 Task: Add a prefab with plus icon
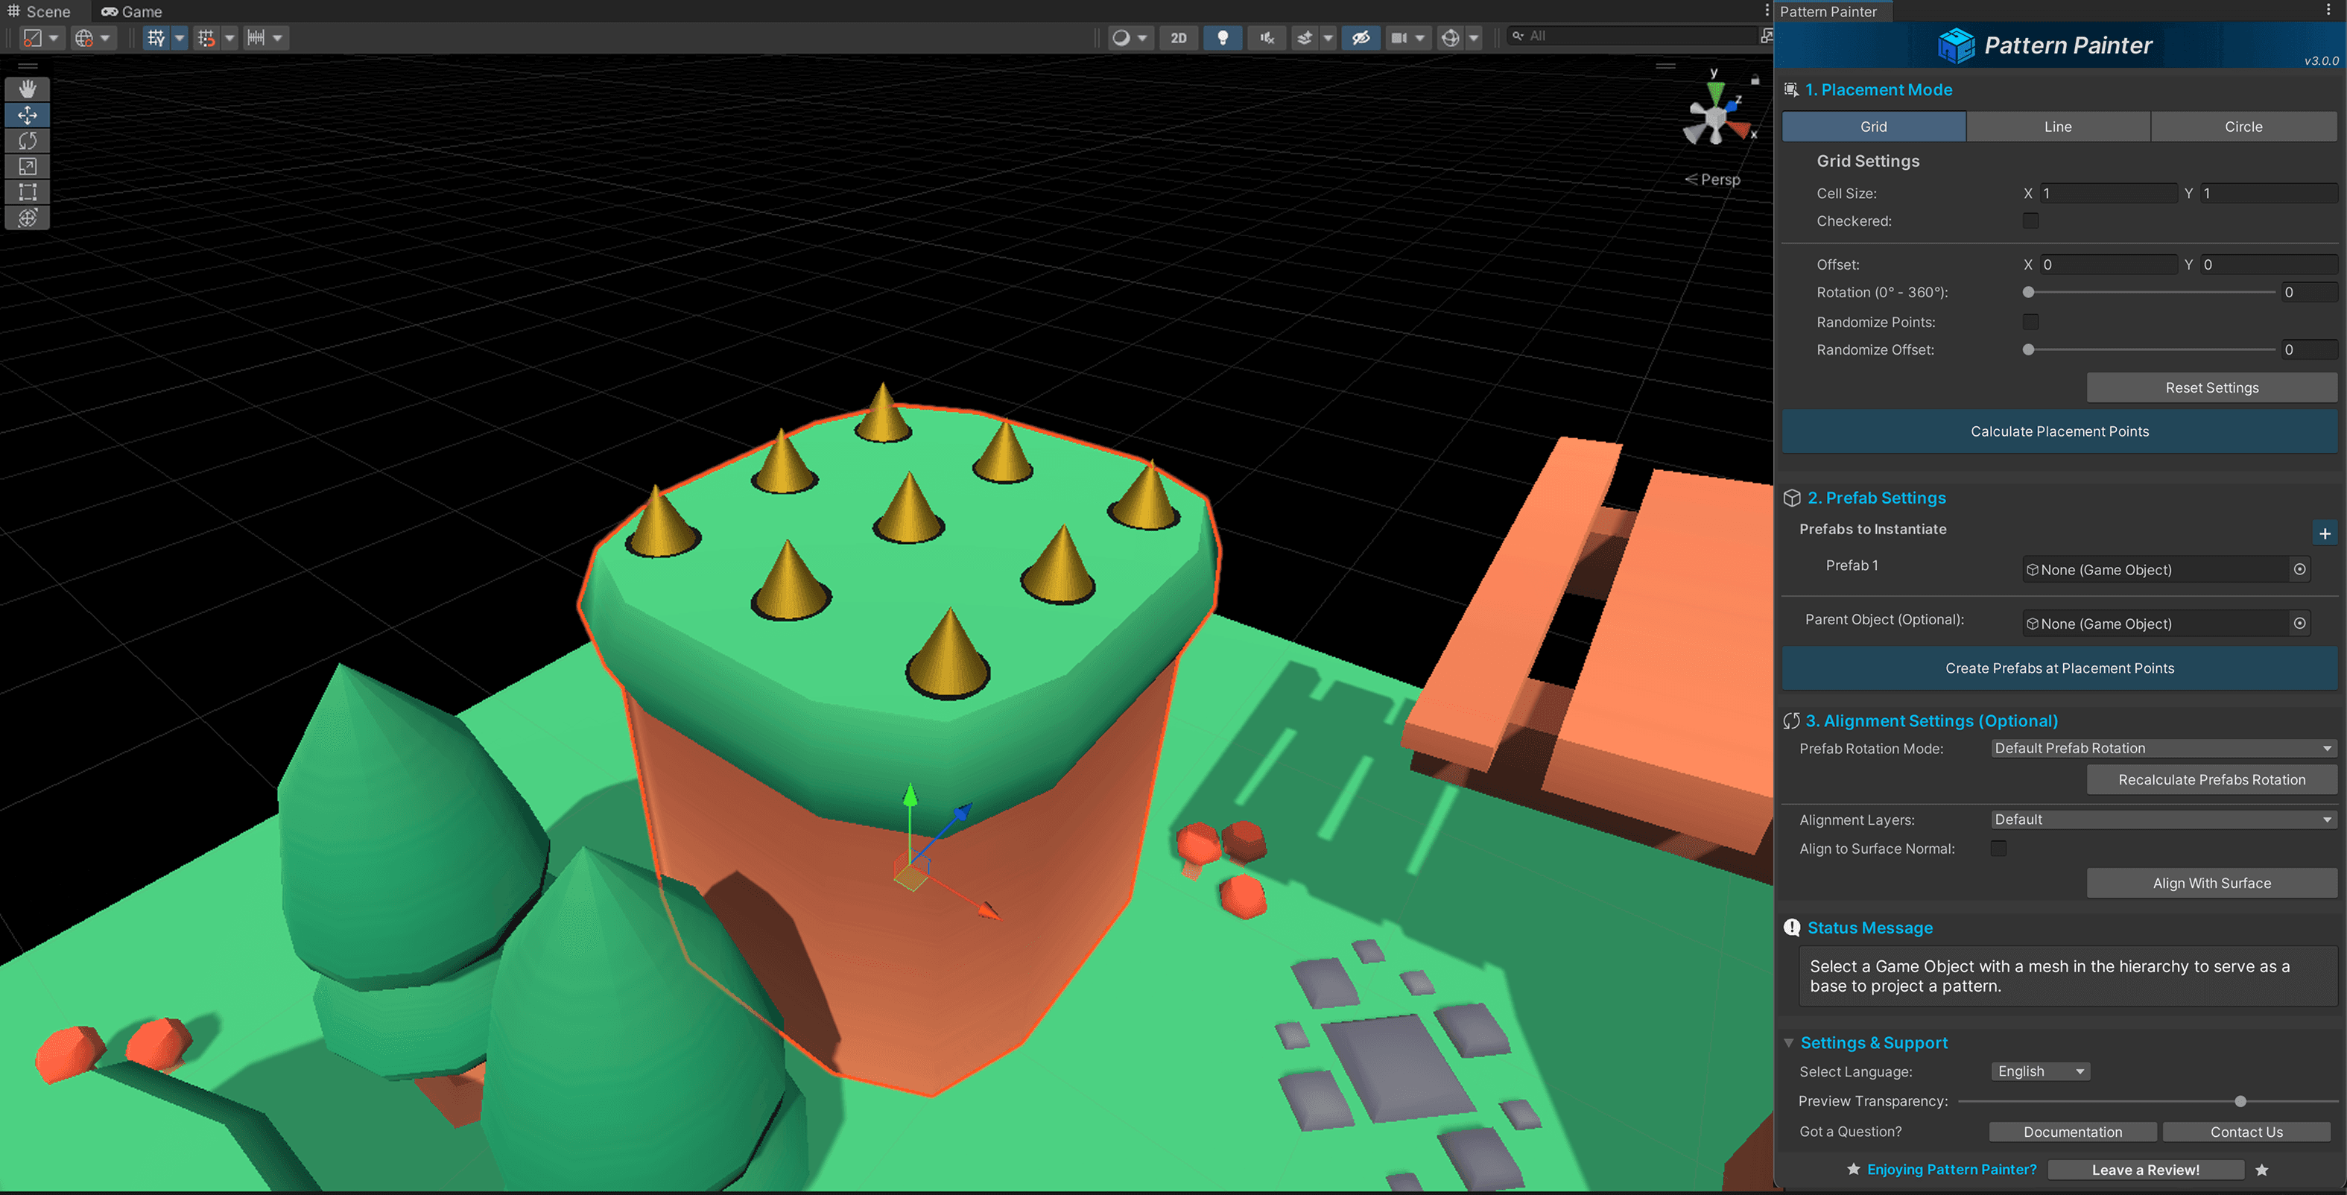[x=2324, y=533]
